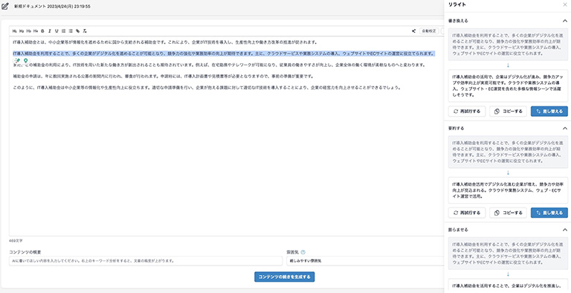Click the highlighted paragraph starting IT導入補助金を利用
This screenshot has width=571, height=293.
224,54
